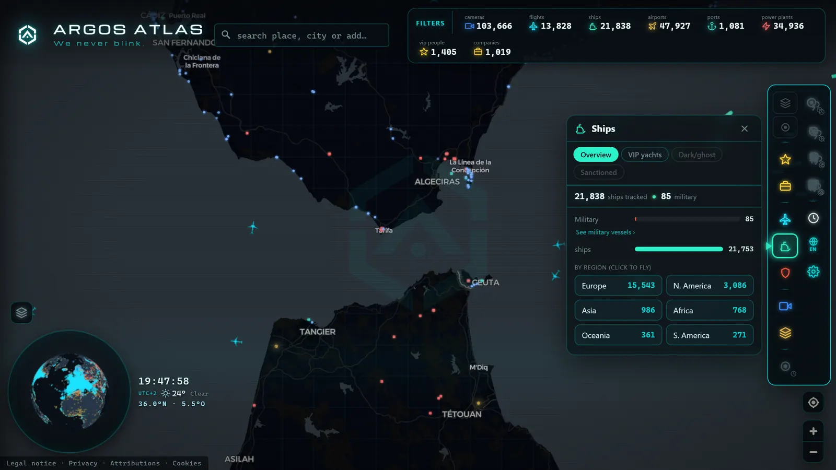Zoom in with the plus button
Screen dimensions: 836x470
[814, 431]
